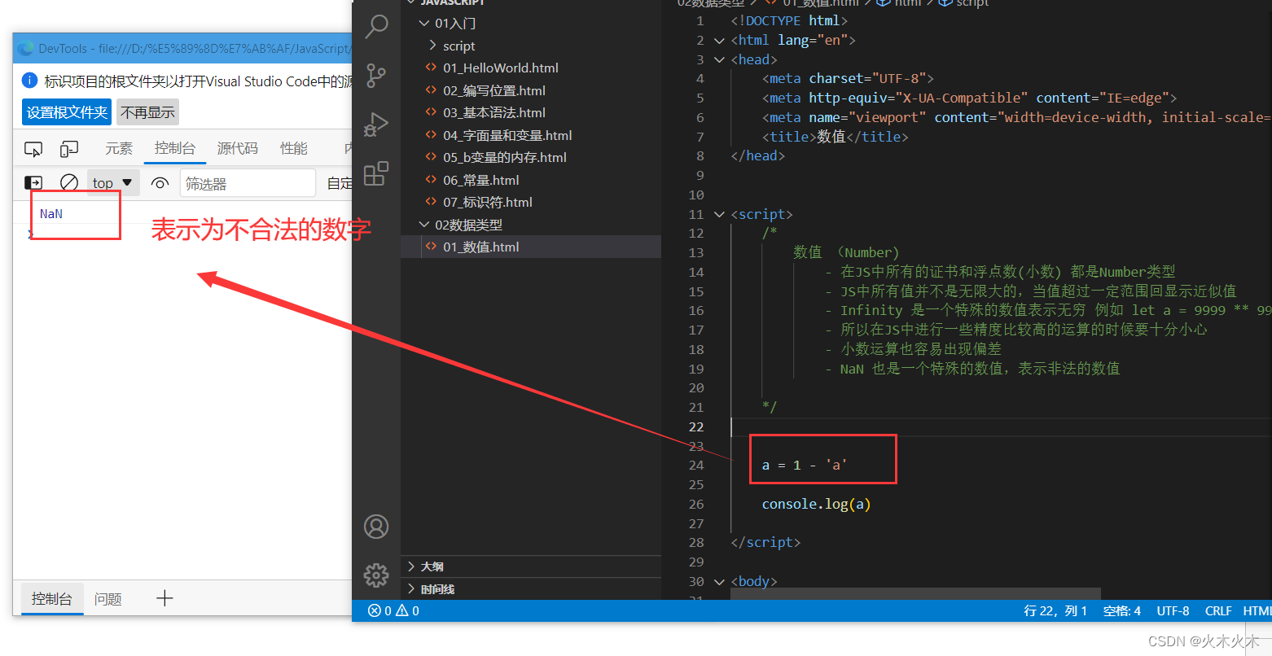Screen dimensions: 1272x656
Task: Switch to the 源代码 tab
Action: point(238,148)
